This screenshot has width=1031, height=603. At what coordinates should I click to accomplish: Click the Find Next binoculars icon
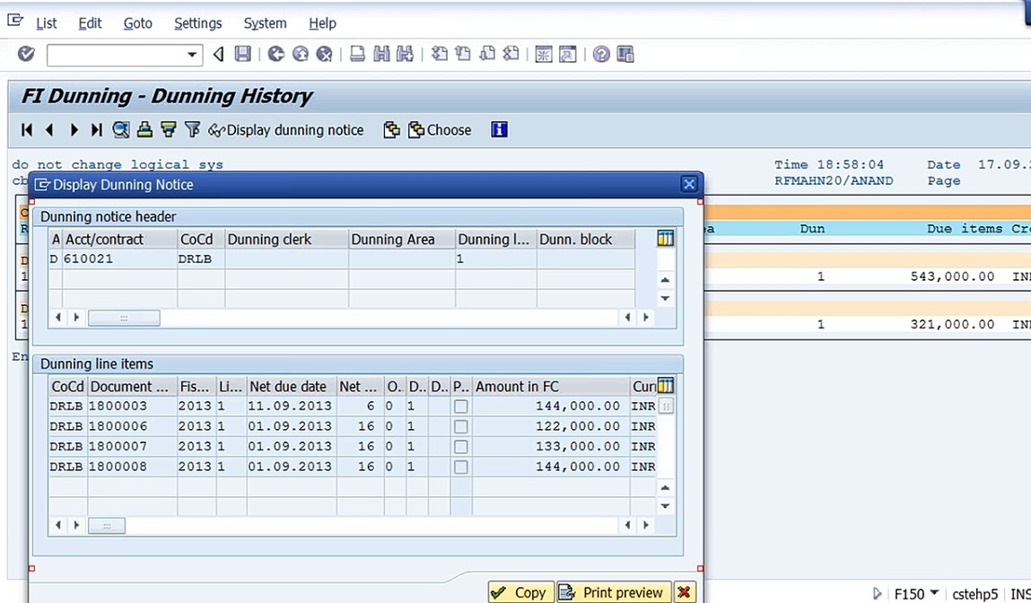click(x=405, y=54)
